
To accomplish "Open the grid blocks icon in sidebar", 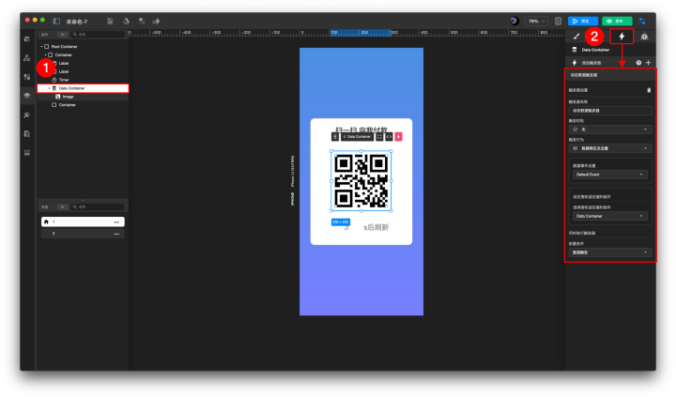I will (27, 77).
